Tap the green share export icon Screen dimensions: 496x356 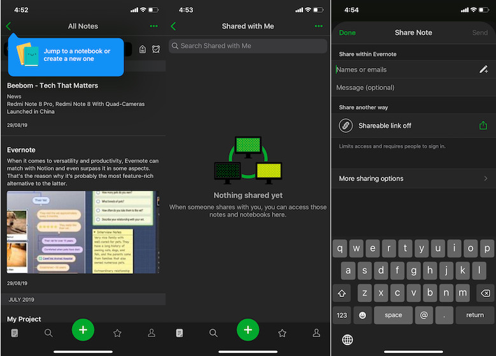click(x=483, y=125)
